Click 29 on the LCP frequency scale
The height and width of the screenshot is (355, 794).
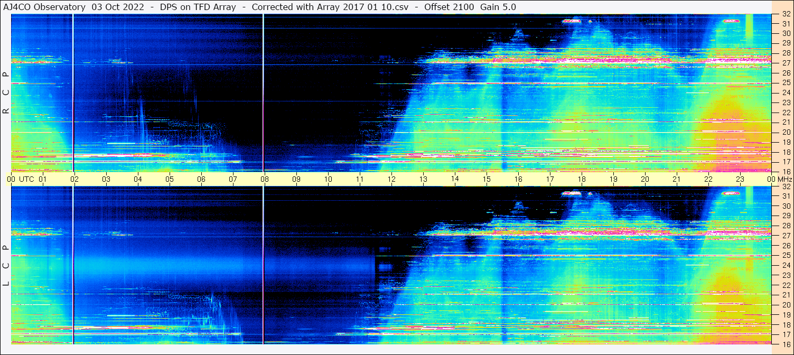786,216
